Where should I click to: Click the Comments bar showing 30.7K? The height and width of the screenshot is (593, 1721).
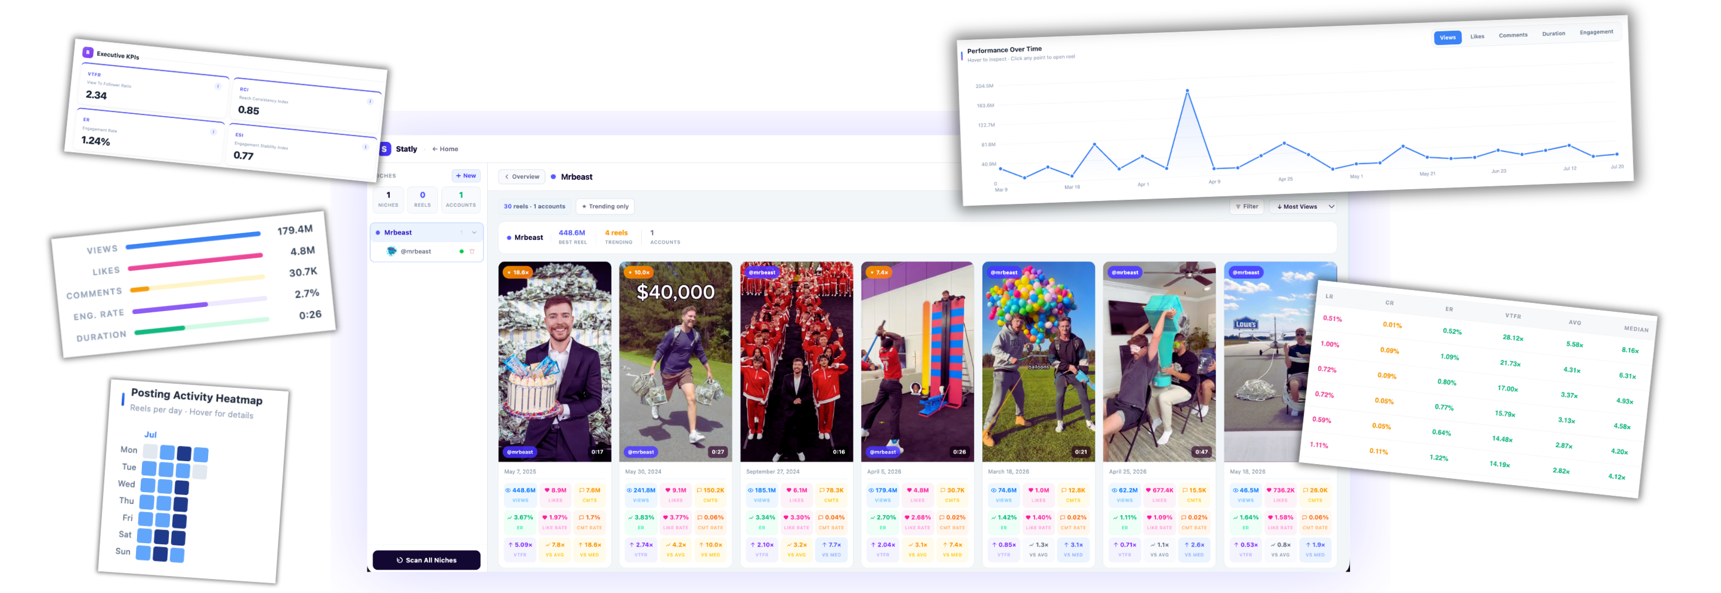[x=198, y=283]
